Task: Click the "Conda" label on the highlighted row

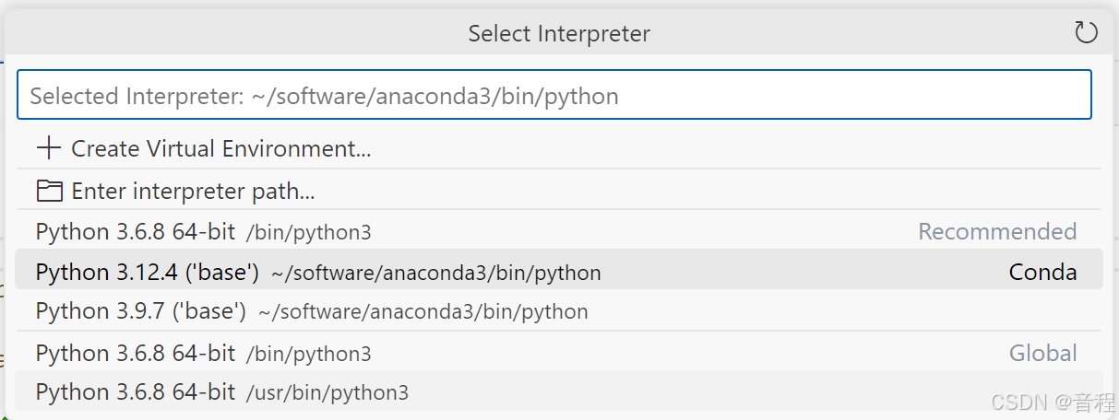Action: (x=1042, y=273)
